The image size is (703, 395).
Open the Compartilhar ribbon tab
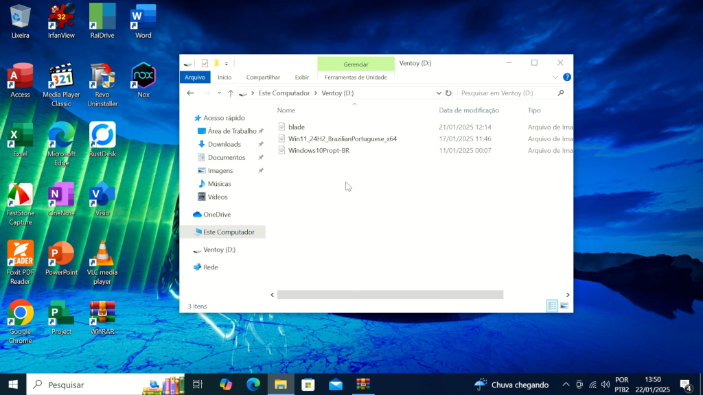263,77
